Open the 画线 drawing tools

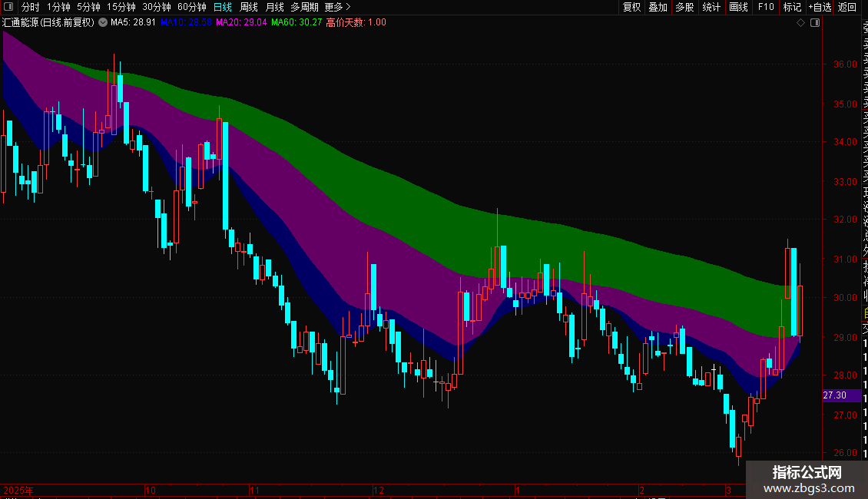click(x=738, y=7)
